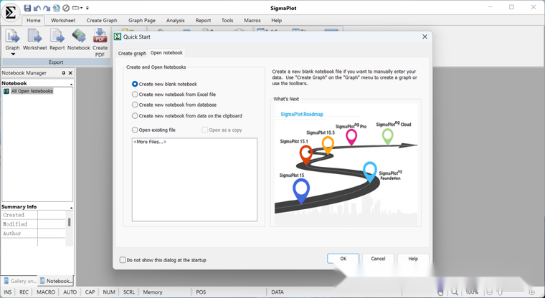
Task: Collapse the Summary Info section
Action: click(71, 208)
